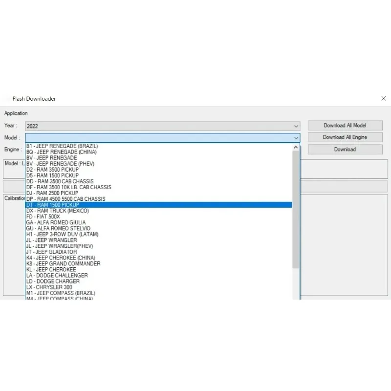Pick FD - FIAT 500X
The image size is (391, 391).
coord(158,217)
